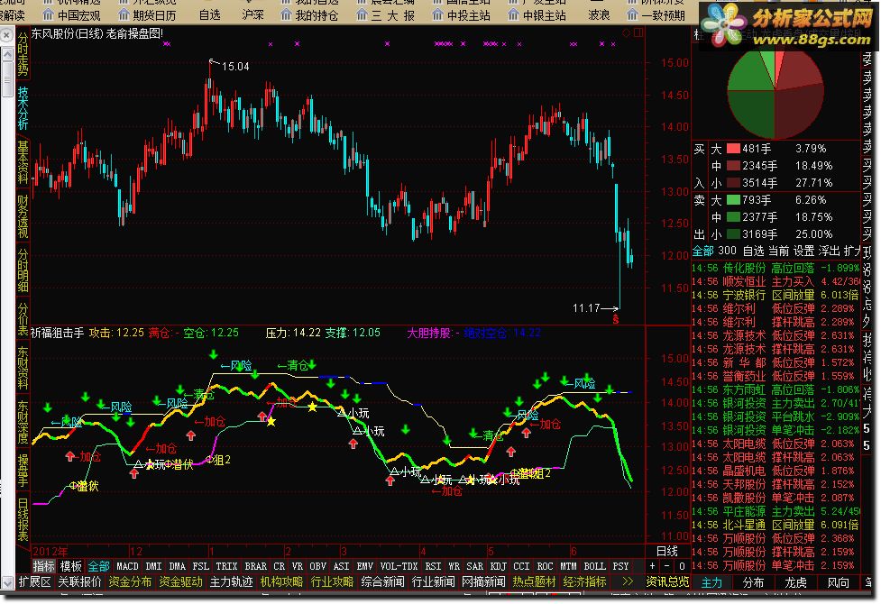Click the building icon beside 中投主站

point(437,15)
